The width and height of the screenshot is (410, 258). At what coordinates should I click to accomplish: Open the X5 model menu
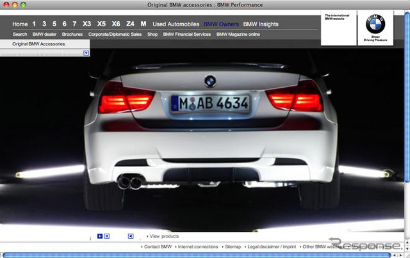[x=101, y=24]
